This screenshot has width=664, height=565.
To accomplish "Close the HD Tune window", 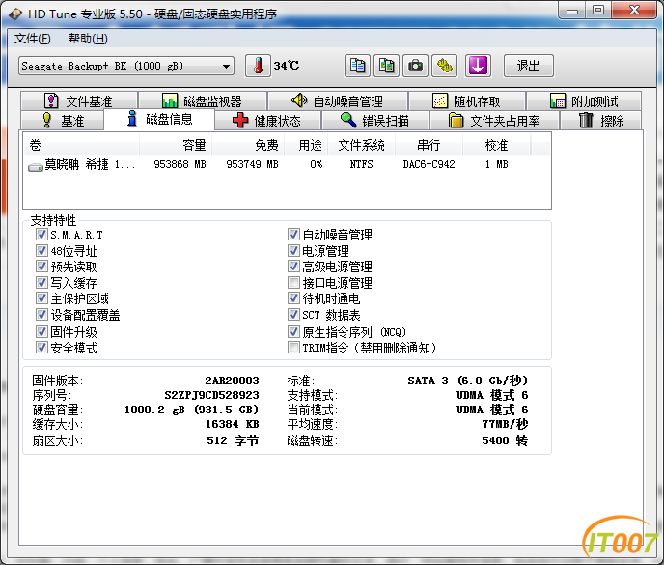I will (x=634, y=11).
